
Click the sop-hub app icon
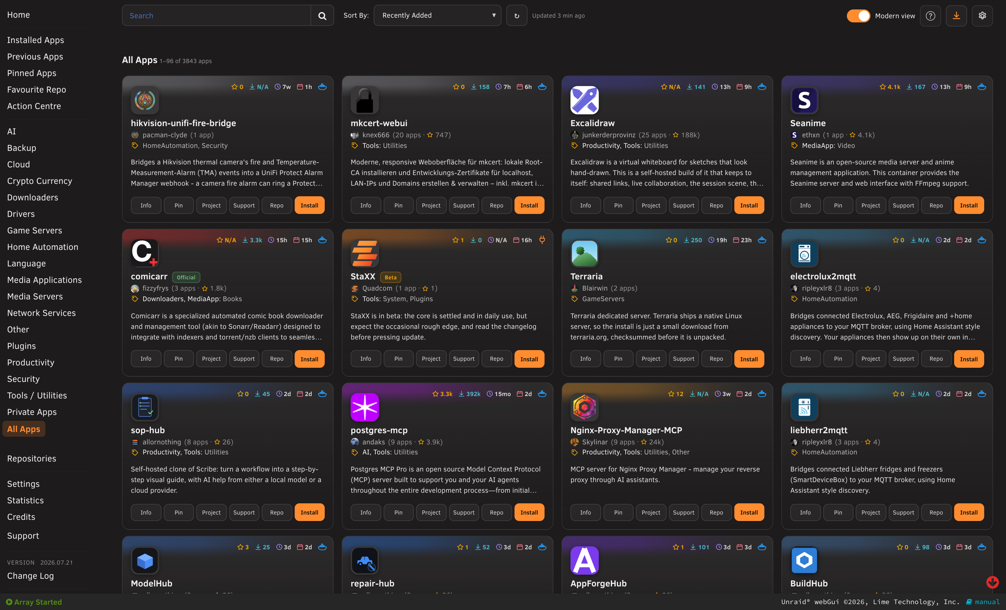coord(145,407)
